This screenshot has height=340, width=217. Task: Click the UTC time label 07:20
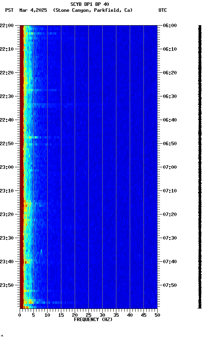[170, 214]
